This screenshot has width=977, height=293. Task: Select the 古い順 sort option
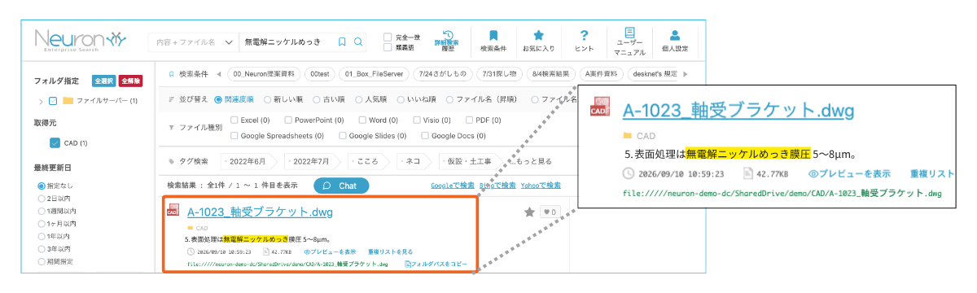pyautogui.click(x=317, y=99)
